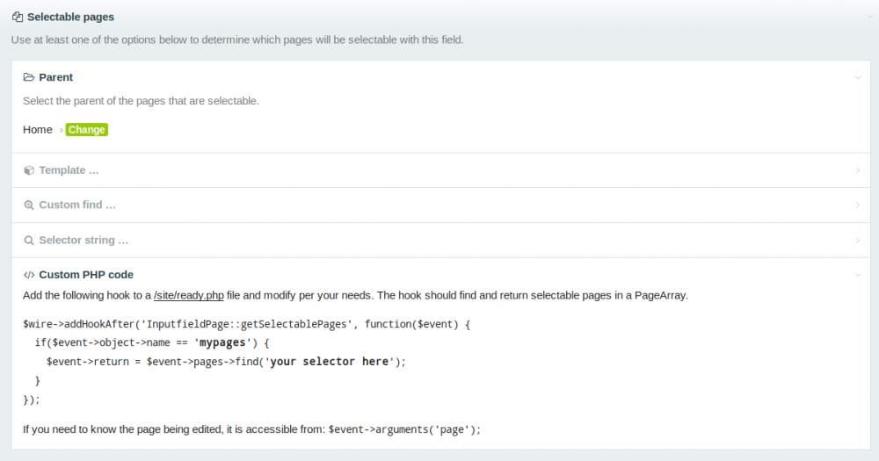Screen dimensions: 879x461
Task: Open the /site/ready.php link
Action: click(x=189, y=295)
